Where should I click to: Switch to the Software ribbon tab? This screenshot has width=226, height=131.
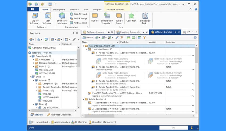[74, 9]
